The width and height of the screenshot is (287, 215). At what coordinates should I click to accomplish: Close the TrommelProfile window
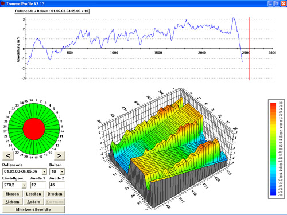(284, 3)
